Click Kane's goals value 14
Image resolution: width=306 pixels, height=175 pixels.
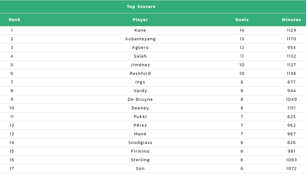[x=242, y=30]
